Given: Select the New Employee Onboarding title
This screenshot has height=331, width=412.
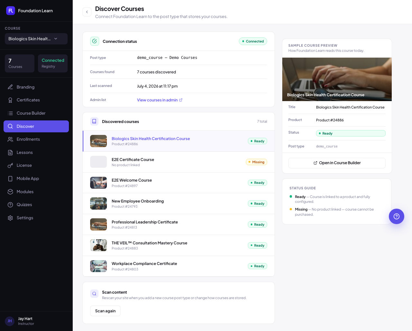Looking at the screenshot, I should coord(138,201).
